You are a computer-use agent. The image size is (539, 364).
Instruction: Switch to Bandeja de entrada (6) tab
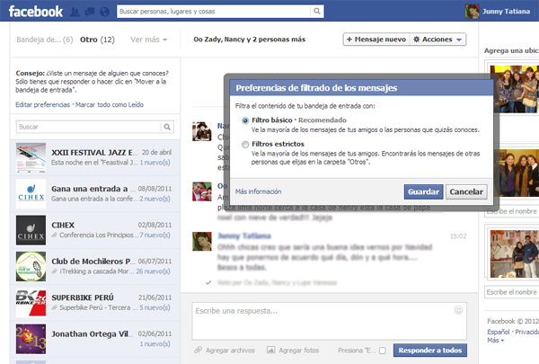click(45, 40)
